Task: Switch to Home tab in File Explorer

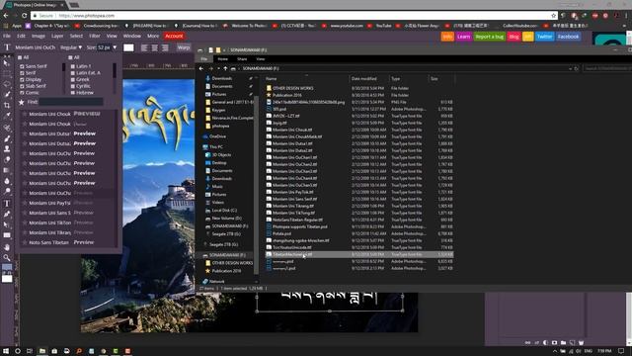Action: (x=222, y=59)
